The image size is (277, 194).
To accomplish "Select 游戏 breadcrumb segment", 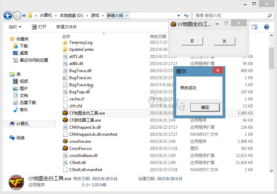I will (x=95, y=15).
